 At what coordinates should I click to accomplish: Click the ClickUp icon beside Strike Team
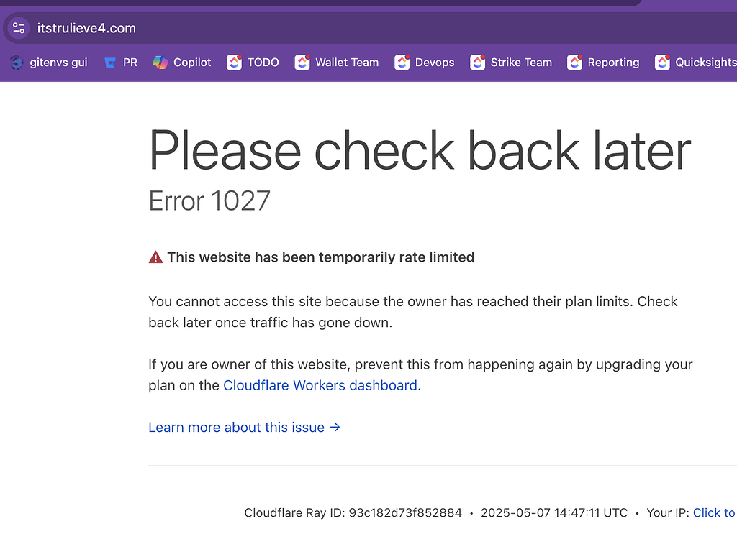(x=478, y=63)
